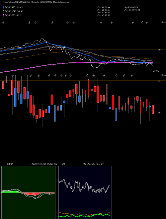Click the last red candlestick on the right
The image size is (166, 219).
pos(153,110)
